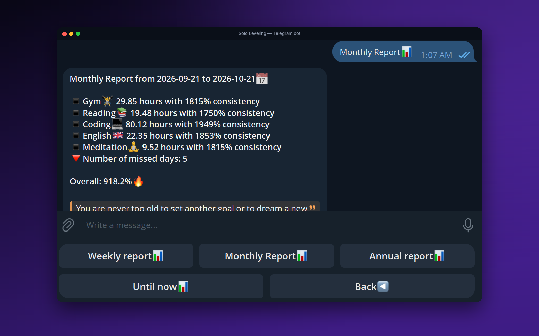Open the Annual report
The image size is (539, 336).
pyautogui.click(x=407, y=256)
